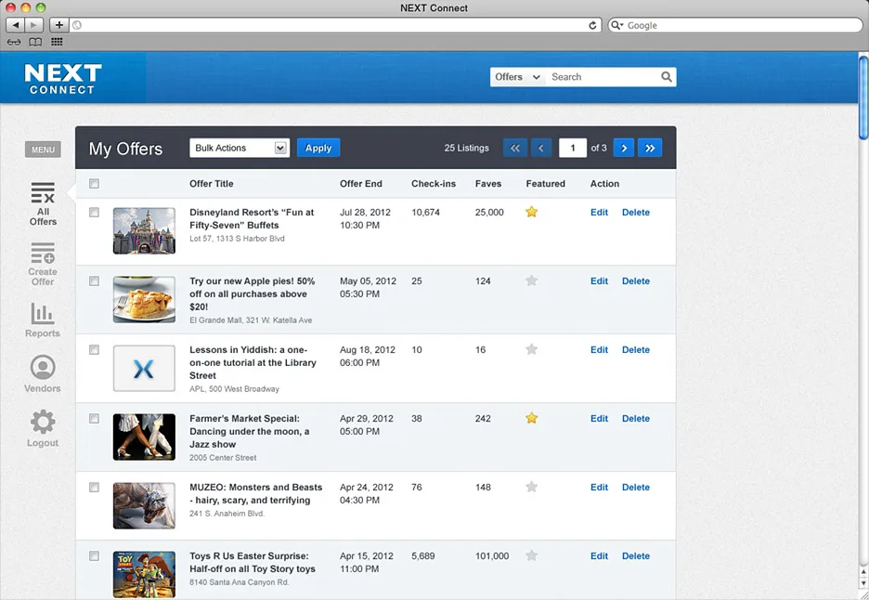Click the '25 Listings' count text
Image resolution: width=869 pixels, height=600 pixels.
point(467,148)
